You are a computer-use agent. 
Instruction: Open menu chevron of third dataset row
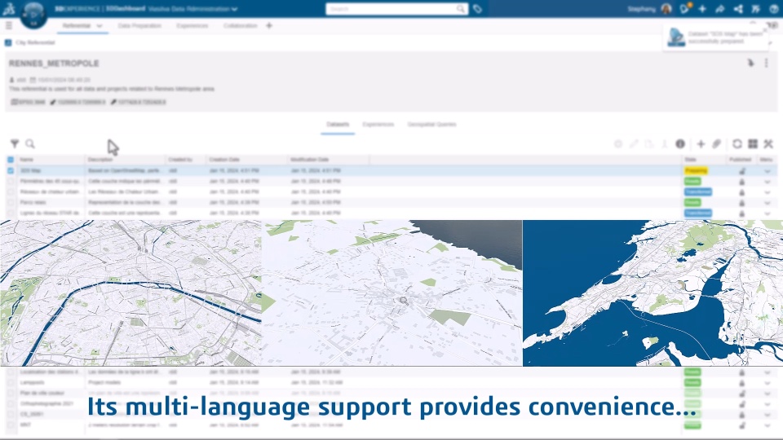coord(768,192)
